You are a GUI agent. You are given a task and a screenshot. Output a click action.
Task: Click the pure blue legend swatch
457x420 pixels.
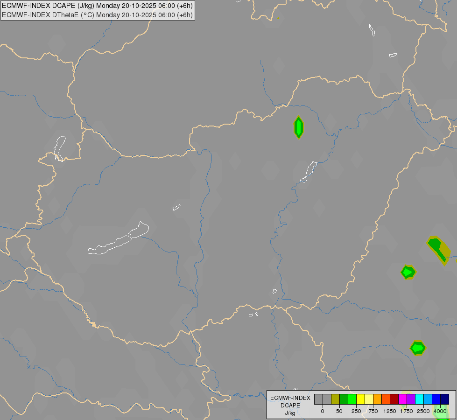click(436, 399)
